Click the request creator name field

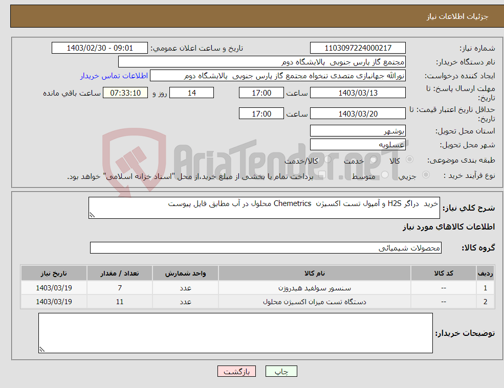278,76
